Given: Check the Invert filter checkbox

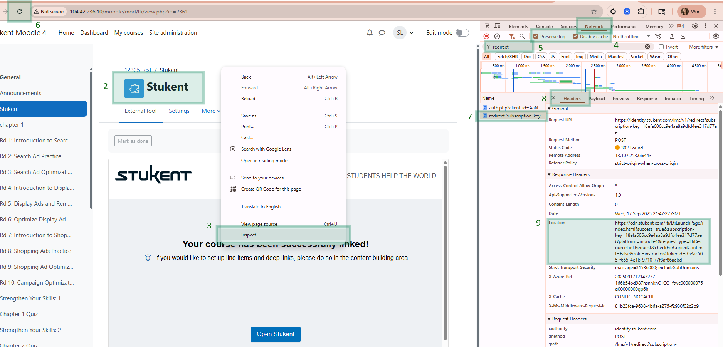Looking at the screenshot, I should (x=661, y=47).
